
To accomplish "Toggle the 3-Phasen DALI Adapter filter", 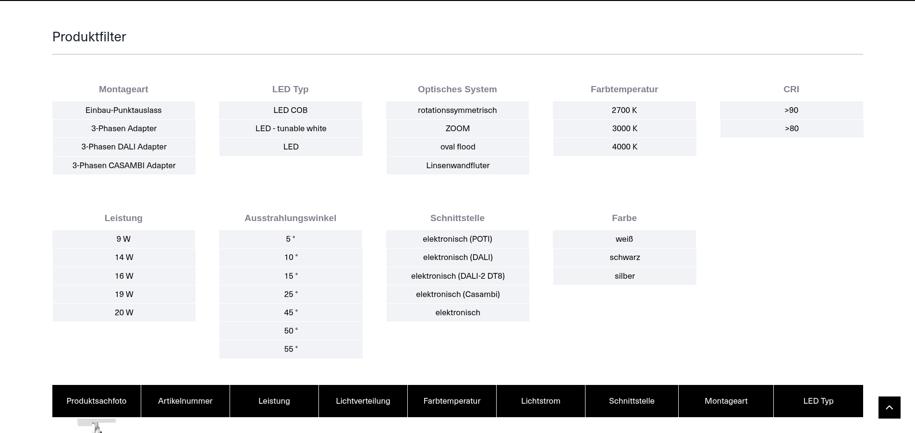I will [x=123, y=147].
